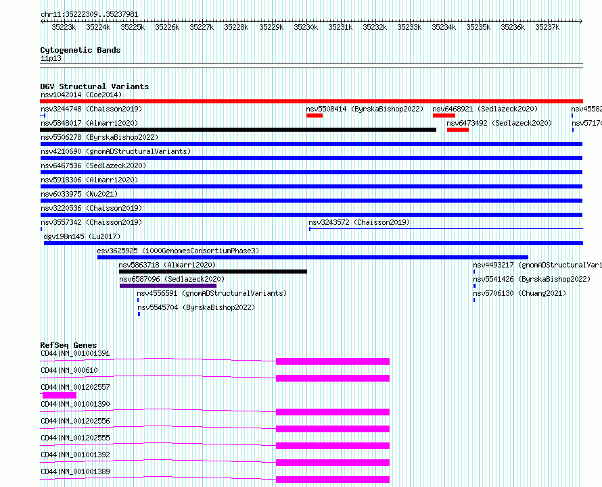Click the 35230k ruler position
602x487 pixels.
point(306,27)
